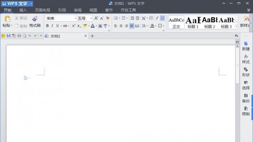Click the Copy (复制) icon
Image resolution: width=253 pixels, height=142 pixels.
click(x=16, y=26)
